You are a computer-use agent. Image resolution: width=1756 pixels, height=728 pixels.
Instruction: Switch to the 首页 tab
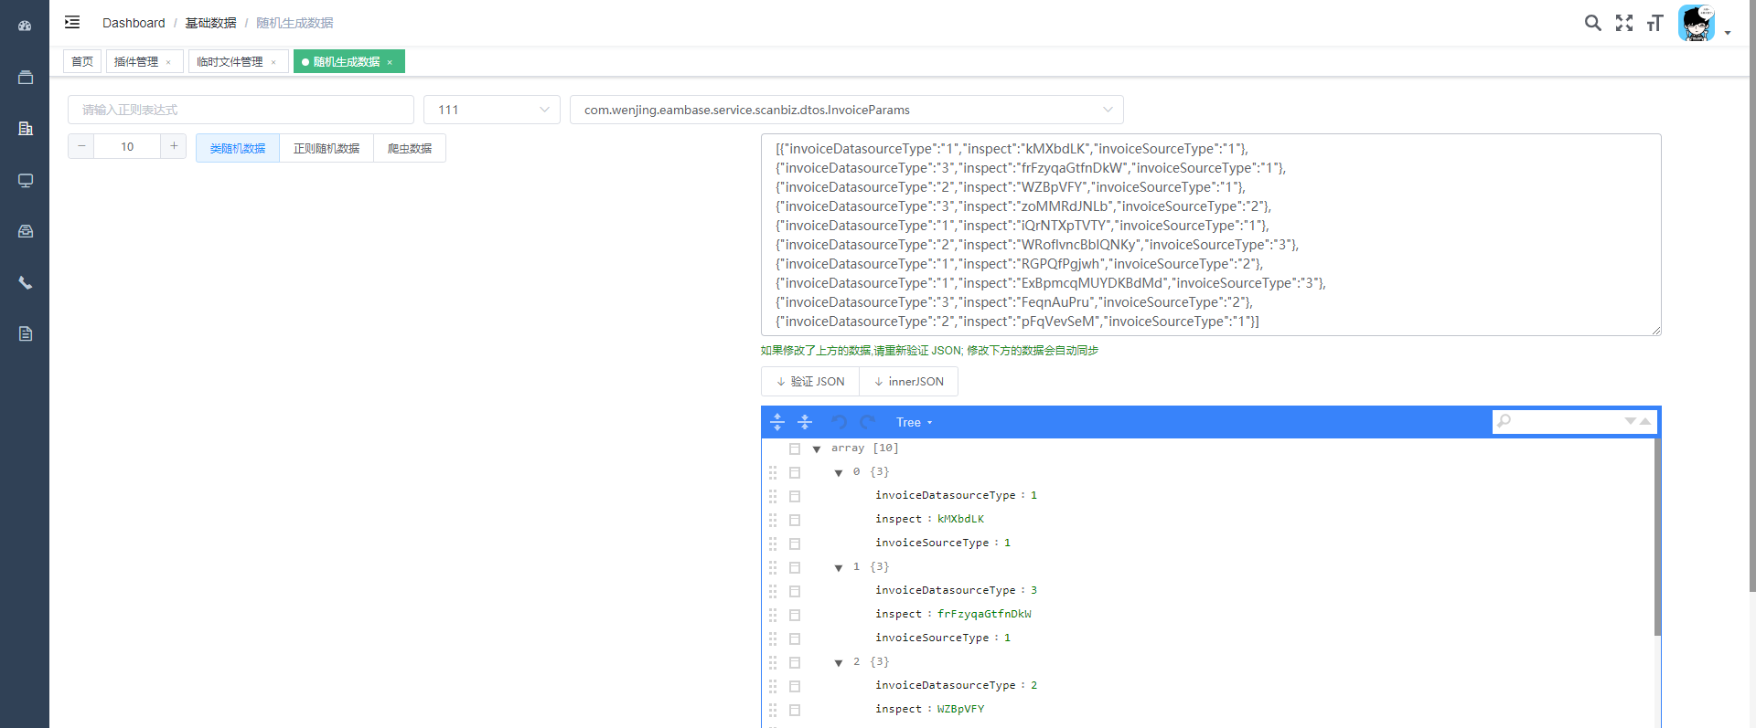point(82,61)
